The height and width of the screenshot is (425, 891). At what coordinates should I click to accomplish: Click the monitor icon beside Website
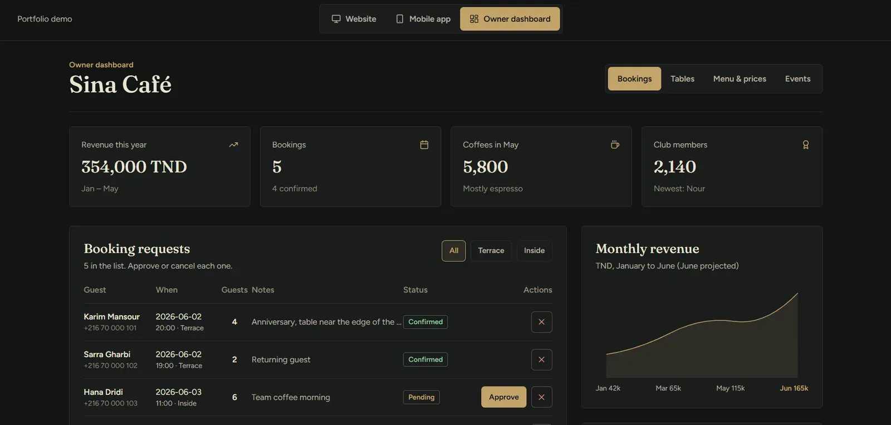pos(336,19)
